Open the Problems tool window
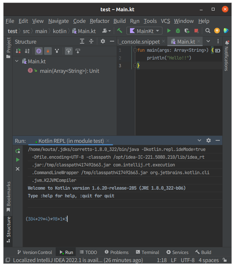Viewport: 235px width, 267px height. tap(117, 252)
